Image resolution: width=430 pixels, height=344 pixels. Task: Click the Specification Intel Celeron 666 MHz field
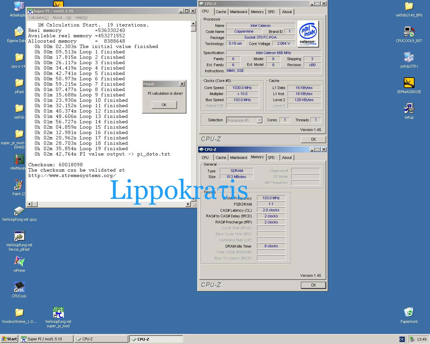click(273, 53)
